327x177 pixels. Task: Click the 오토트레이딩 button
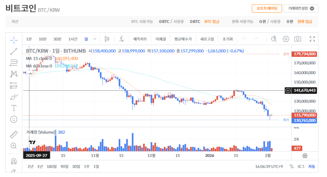267,9
